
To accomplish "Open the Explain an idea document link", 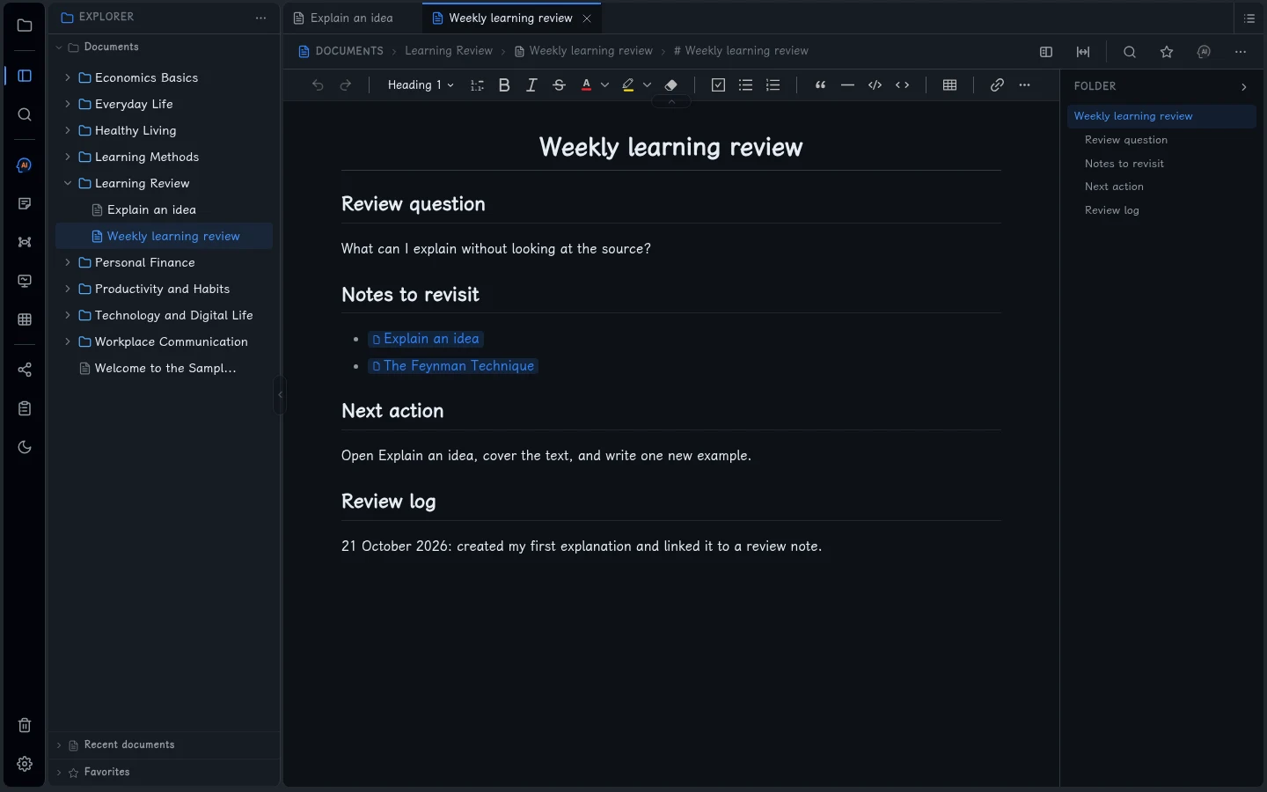I will tap(426, 339).
